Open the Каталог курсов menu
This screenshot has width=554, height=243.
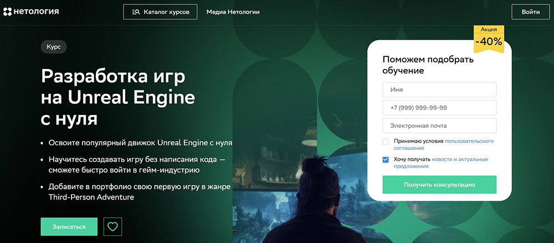click(160, 12)
